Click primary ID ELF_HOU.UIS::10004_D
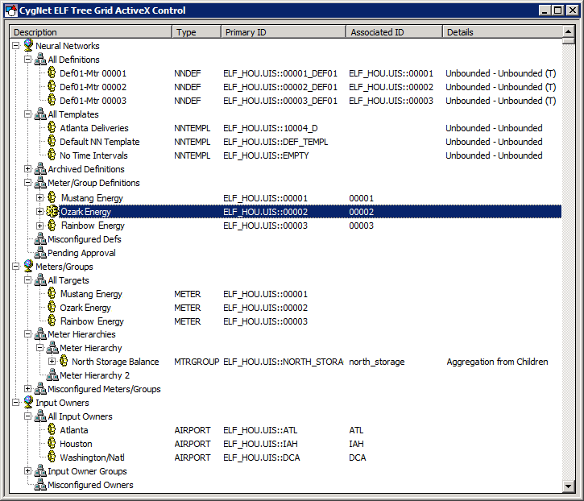 271,128
